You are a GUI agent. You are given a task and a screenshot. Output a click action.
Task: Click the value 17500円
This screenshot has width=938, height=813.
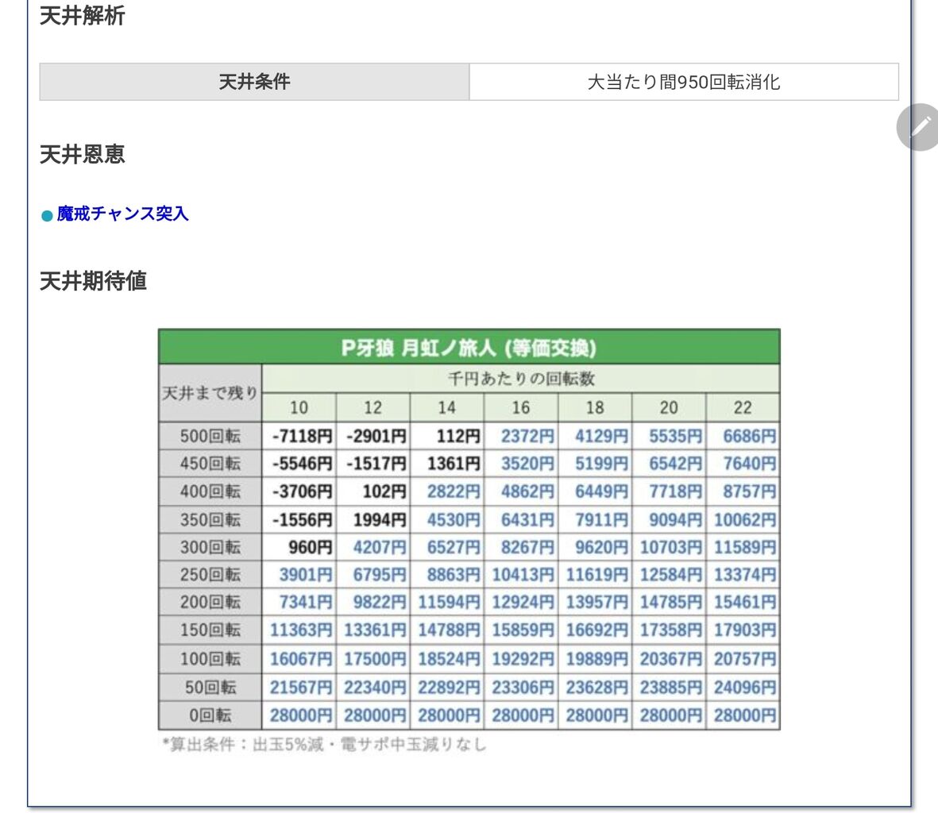[373, 659]
